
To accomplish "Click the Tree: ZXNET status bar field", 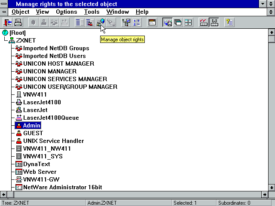I will point(43,203).
